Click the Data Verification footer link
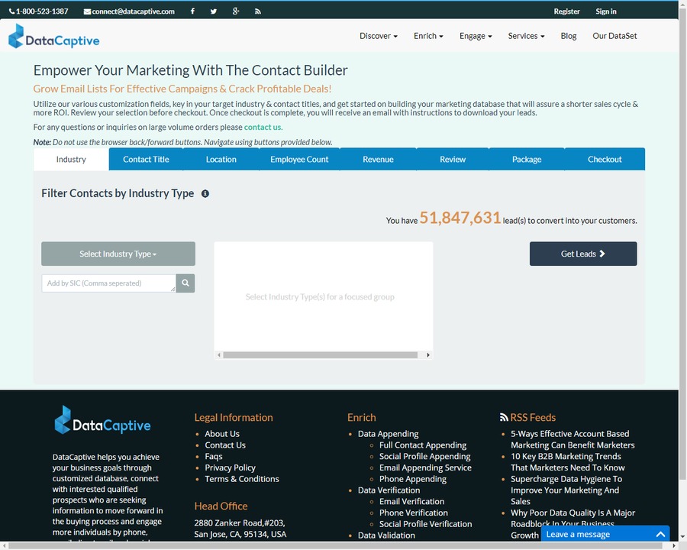 click(x=389, y=490)
